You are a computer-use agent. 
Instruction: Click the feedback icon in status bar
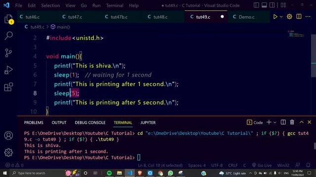click(x=297, y=165)
